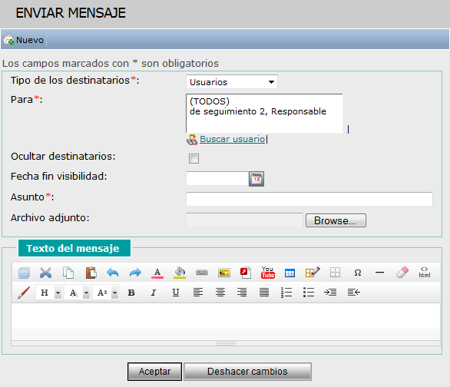450x387 pixels.
Task: Insert an image using the picture icon
Action: coord(224,273)
